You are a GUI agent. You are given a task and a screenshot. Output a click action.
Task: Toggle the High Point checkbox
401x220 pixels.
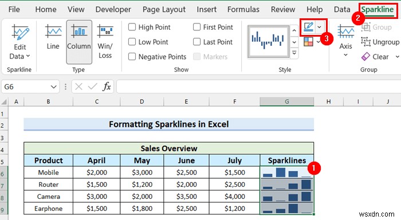click(x=132, y=27)
